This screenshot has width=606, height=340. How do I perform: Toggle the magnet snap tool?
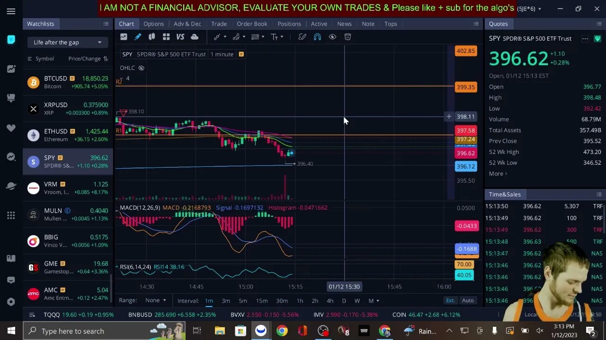point(317,37)
